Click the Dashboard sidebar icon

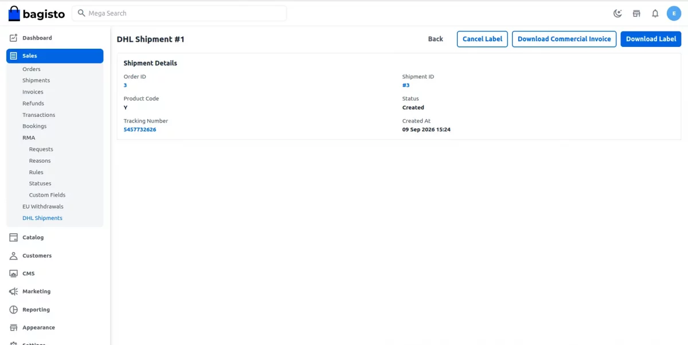point(14,38)
